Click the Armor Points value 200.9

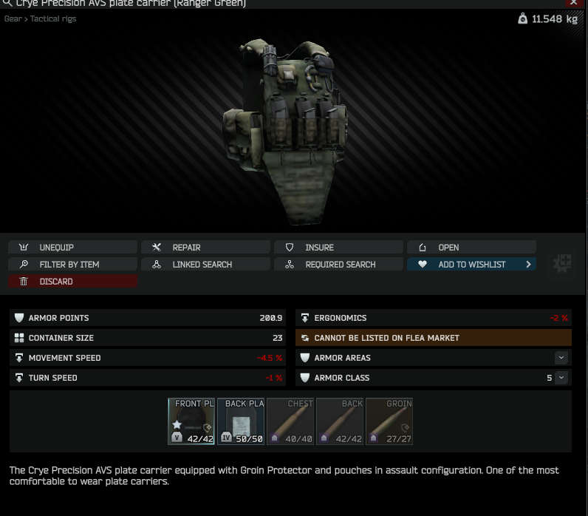point(271,318)
